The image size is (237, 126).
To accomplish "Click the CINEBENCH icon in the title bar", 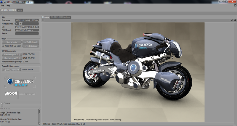I will point(1,2).
